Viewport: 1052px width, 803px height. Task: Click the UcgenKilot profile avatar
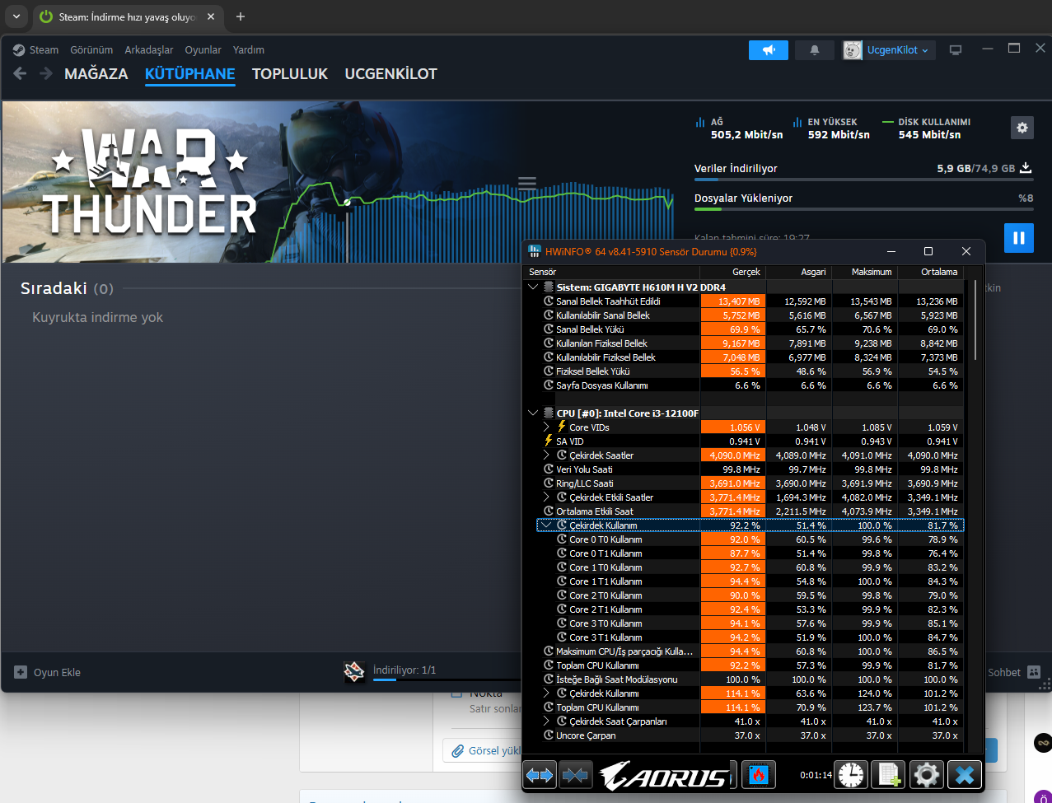coord(853,50)
